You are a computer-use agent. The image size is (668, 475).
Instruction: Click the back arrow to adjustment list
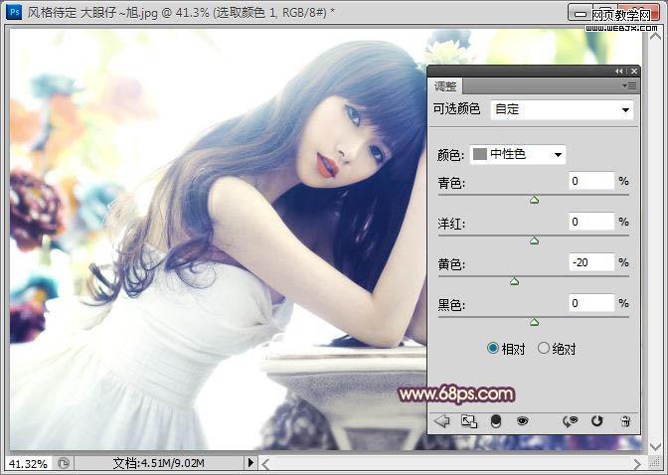pyautogui.click(x=442, y=421)
